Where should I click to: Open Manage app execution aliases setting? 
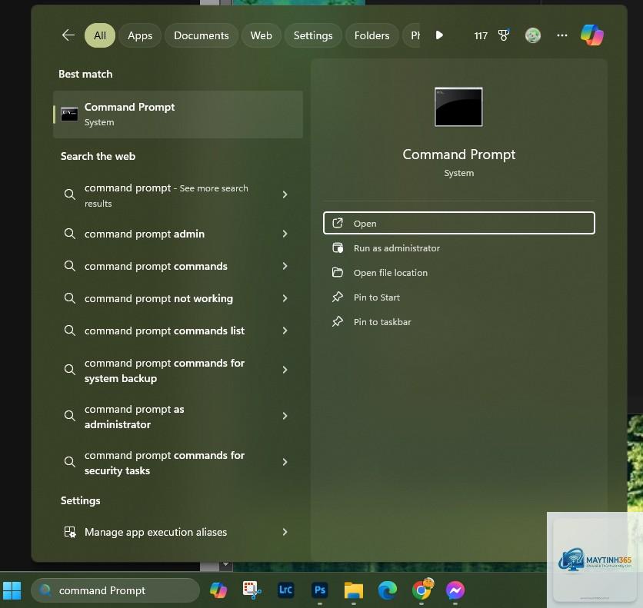coord(178,532)
